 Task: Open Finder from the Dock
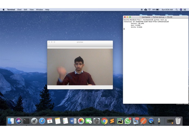coord(11,121)
